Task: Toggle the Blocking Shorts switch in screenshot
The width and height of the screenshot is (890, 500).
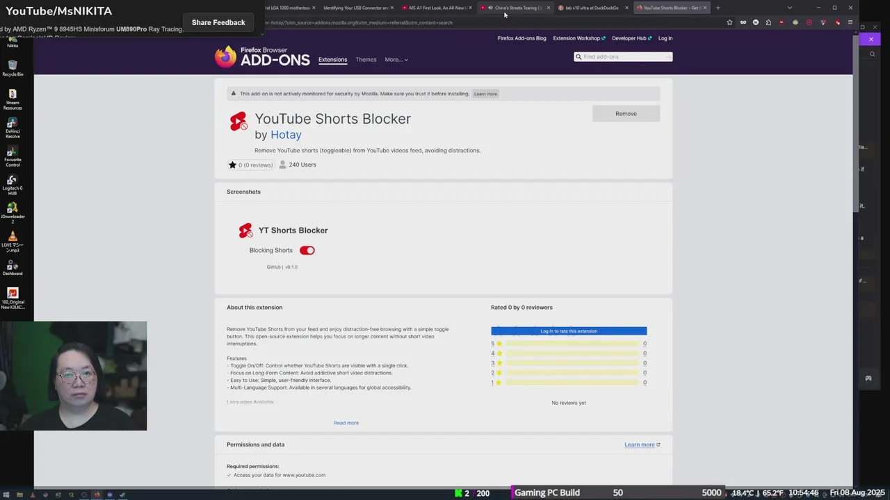Action: 307,250
